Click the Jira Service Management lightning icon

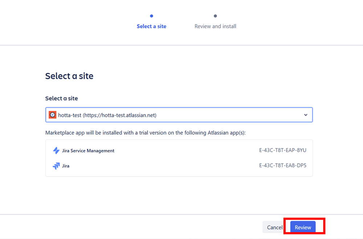tap(56, 150)
